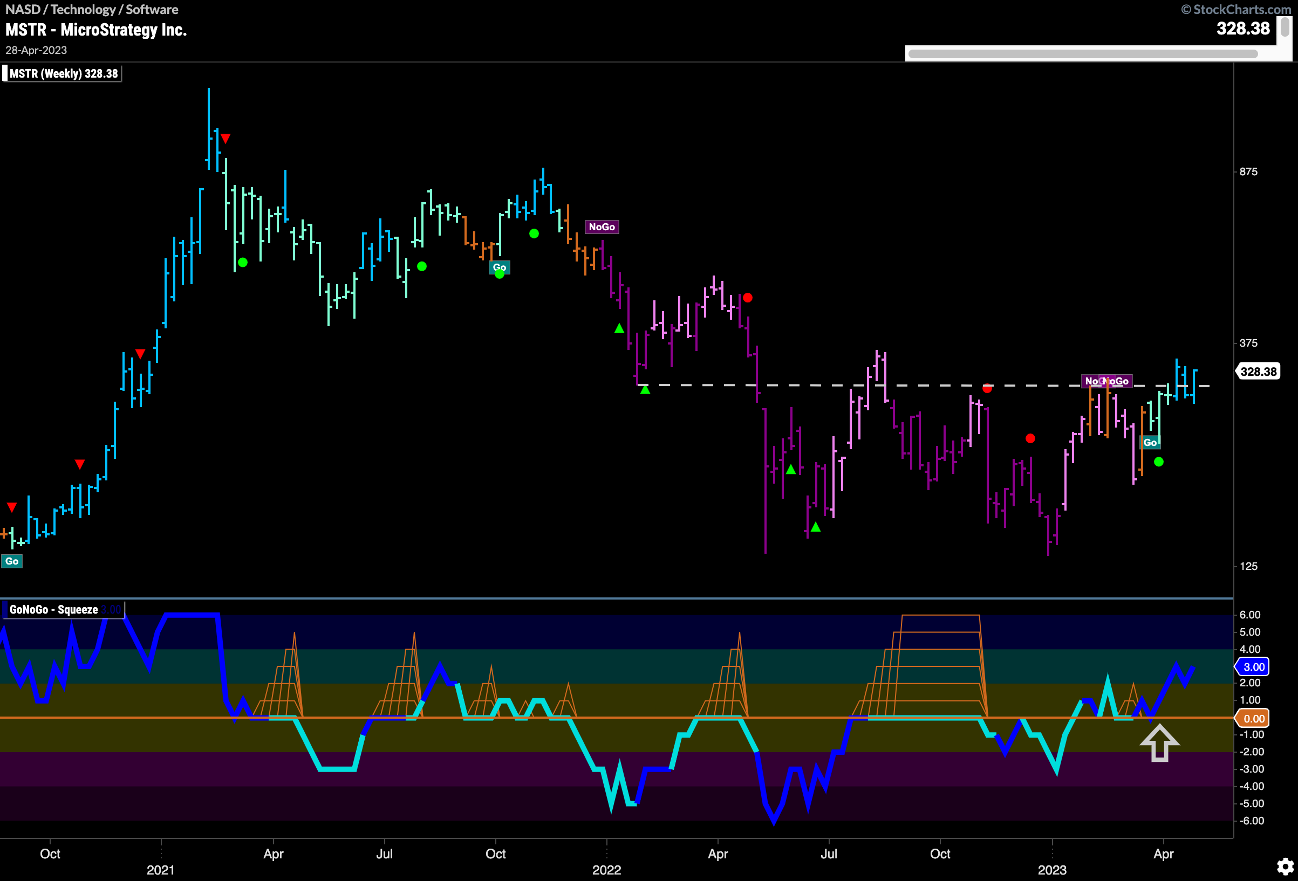
Task: Click the 875 price axis label
Action: 1248,171
